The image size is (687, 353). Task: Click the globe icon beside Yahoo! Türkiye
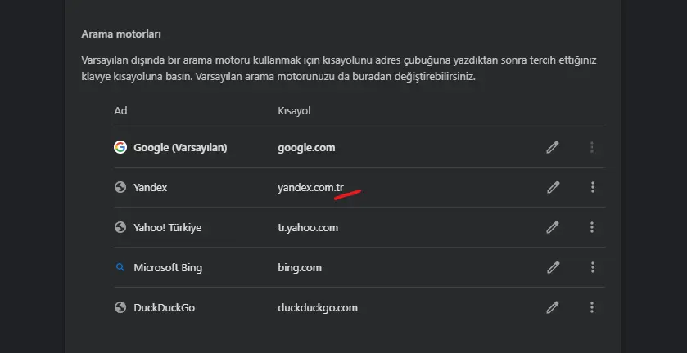click(120, 227)
